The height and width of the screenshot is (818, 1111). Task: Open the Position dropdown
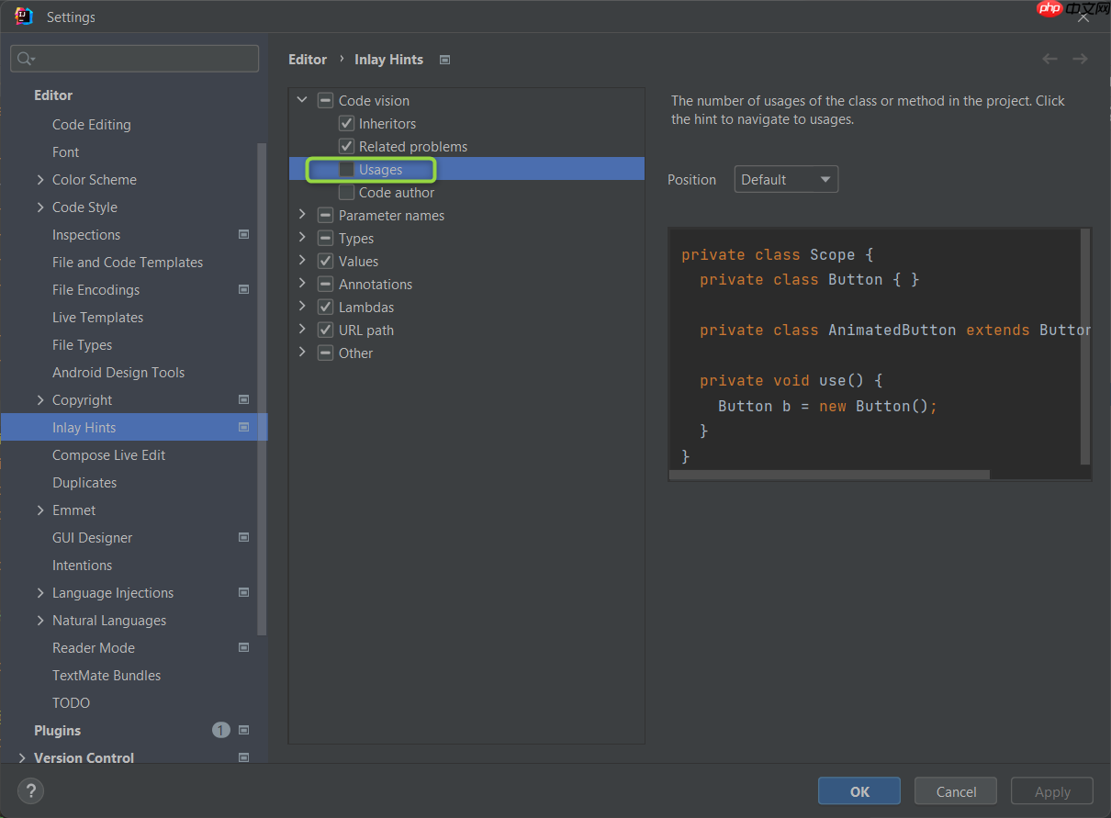click(x=786, y=180)
